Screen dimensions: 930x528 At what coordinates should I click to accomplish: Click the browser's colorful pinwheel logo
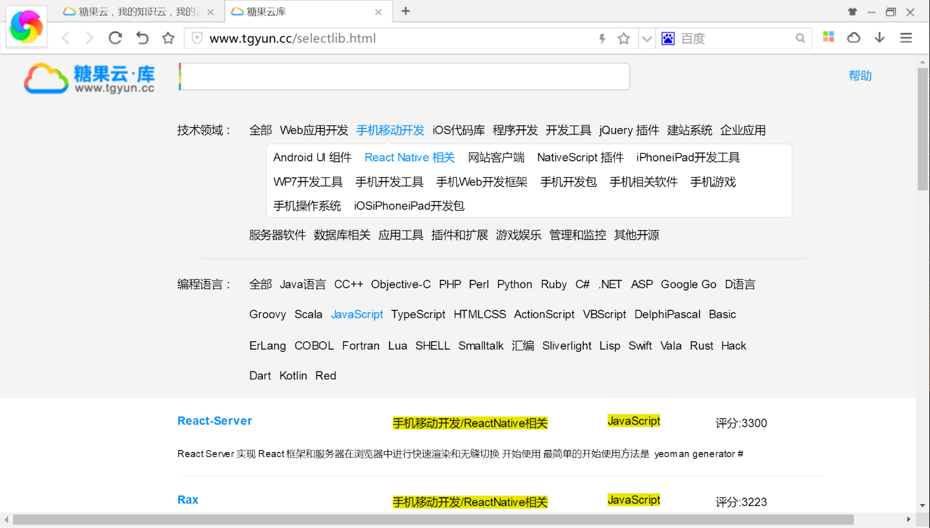pos(26,26)
